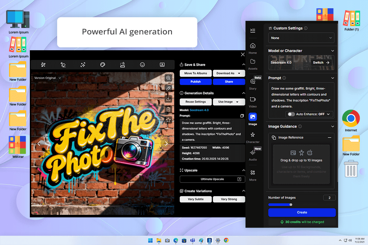Close the image detail panel
Image resolution: width=368 pixels, height=245 pixels.
pos(243,55)
